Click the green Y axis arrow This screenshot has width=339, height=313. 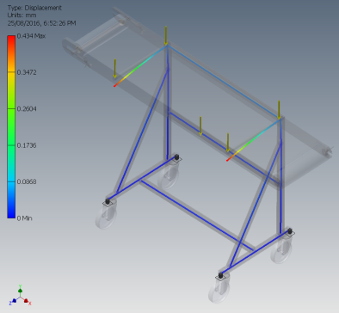pyautogui.click(x=20, y=290)
